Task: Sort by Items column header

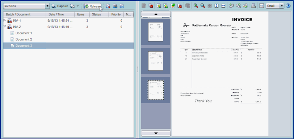Action: pos(82,14)
